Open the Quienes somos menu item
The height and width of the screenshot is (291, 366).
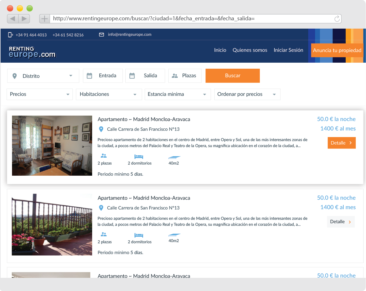(250, 50)
